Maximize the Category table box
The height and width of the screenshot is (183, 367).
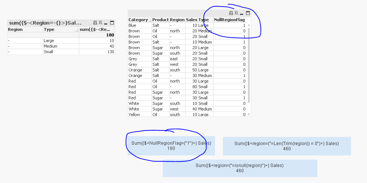[248, 13]
